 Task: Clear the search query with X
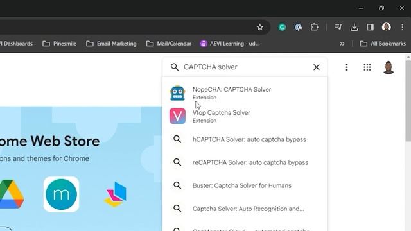[317, 67]
